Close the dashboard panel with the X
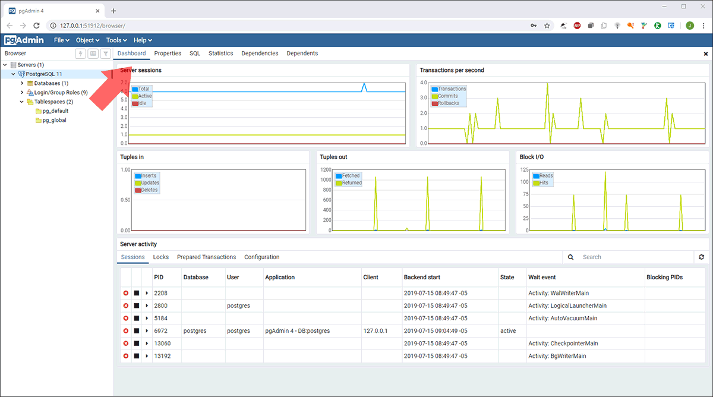The image size is (713, 397). tap(706, 53)
